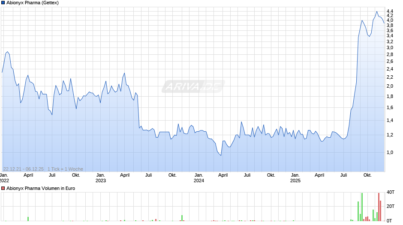
Task: Click the 2,4 price axis label
Action: [x=390, y=69]
